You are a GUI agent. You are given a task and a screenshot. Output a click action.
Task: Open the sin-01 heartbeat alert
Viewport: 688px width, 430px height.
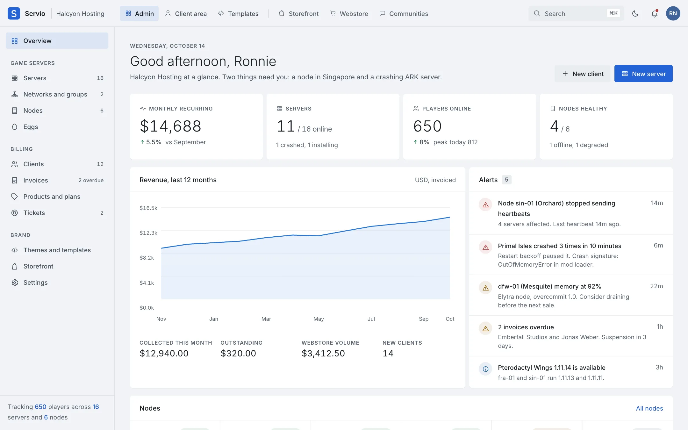pos(571,213)
